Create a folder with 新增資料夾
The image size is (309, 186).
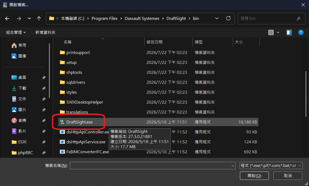[x=45, y=32]
